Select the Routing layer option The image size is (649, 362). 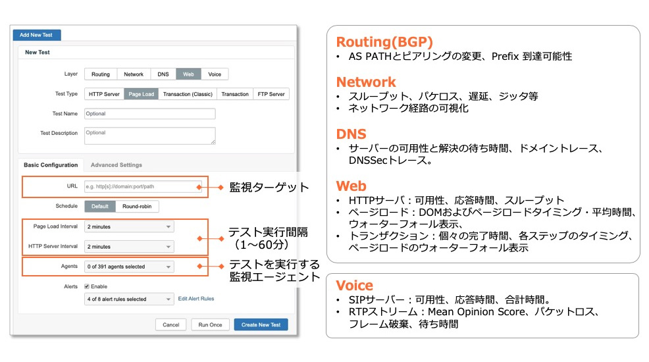(x=101, y=74)
